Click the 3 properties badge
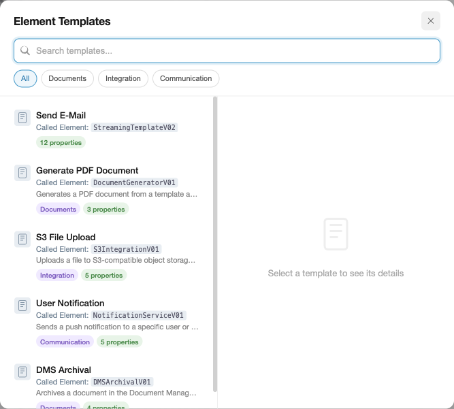The height and width of the screenshot is (409, 454). (x=106, y=209)
